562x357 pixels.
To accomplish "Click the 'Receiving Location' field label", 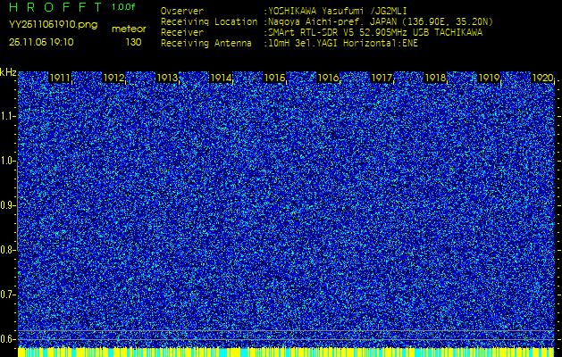I will coord(209,21).
